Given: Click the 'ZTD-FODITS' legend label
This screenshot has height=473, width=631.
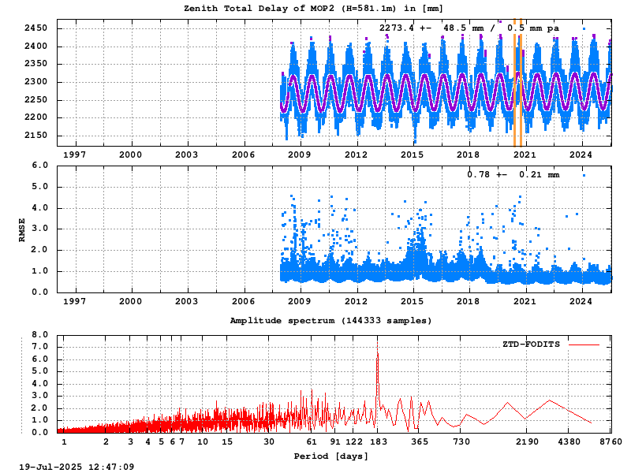Looking at the screenshot, I should click(531, 345).
